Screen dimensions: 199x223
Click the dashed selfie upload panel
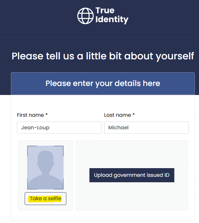click(x=46, y=175)
